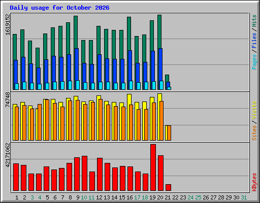Click day 13 on the x-axis
Image resolution: width=260 pixels, height=203 pixels.
coord(107,197)
